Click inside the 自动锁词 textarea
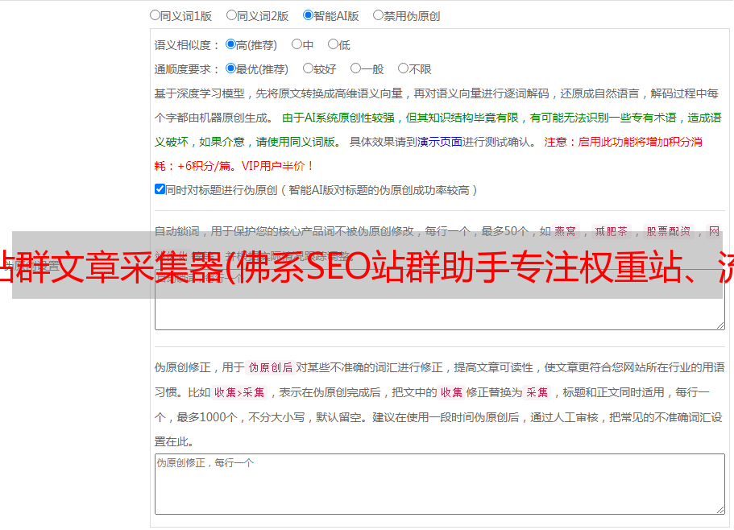The height and width of the screenshot is (530, 734). tap(440, 300)
